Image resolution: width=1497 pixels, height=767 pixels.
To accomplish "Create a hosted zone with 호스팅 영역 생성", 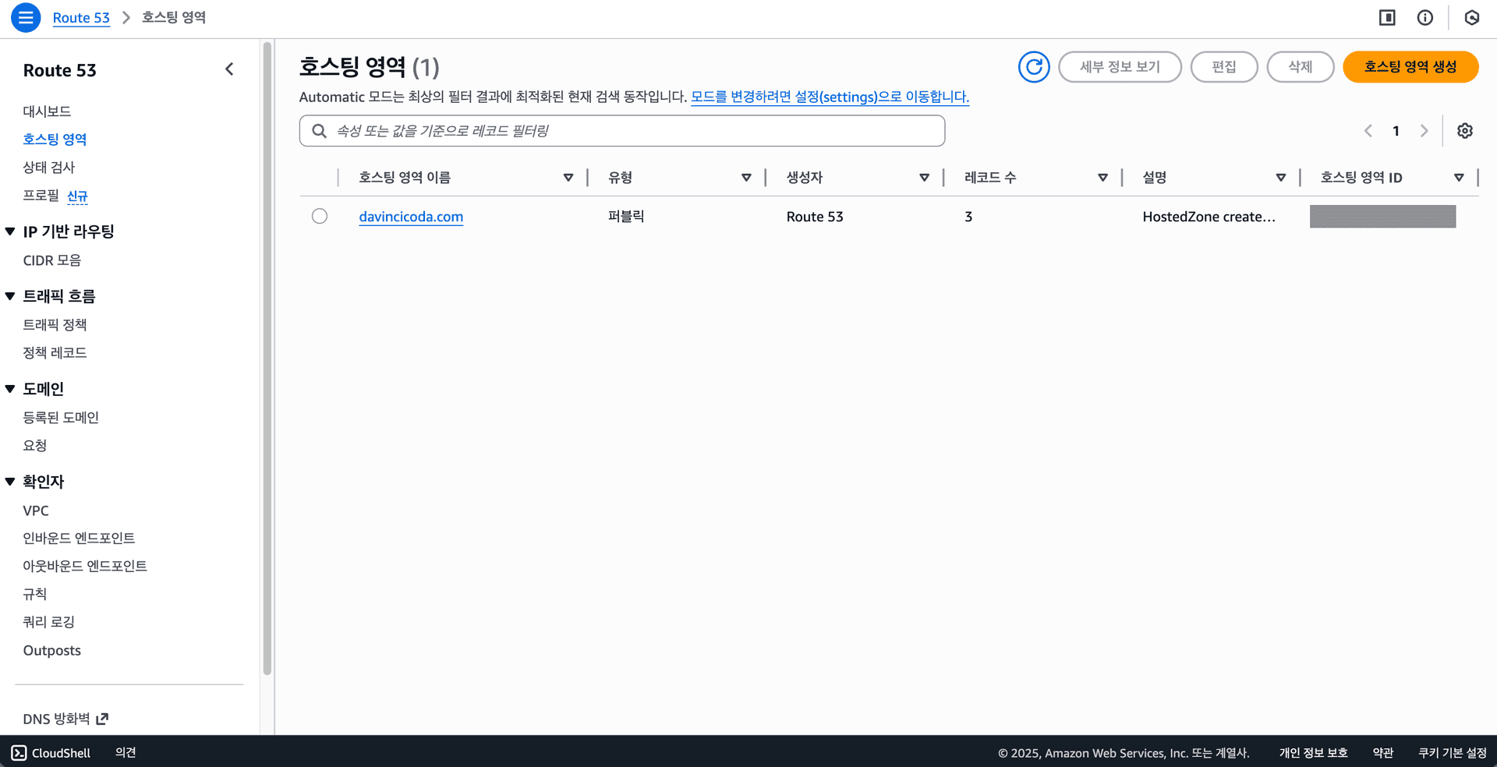I will (x=1410, y=67).
